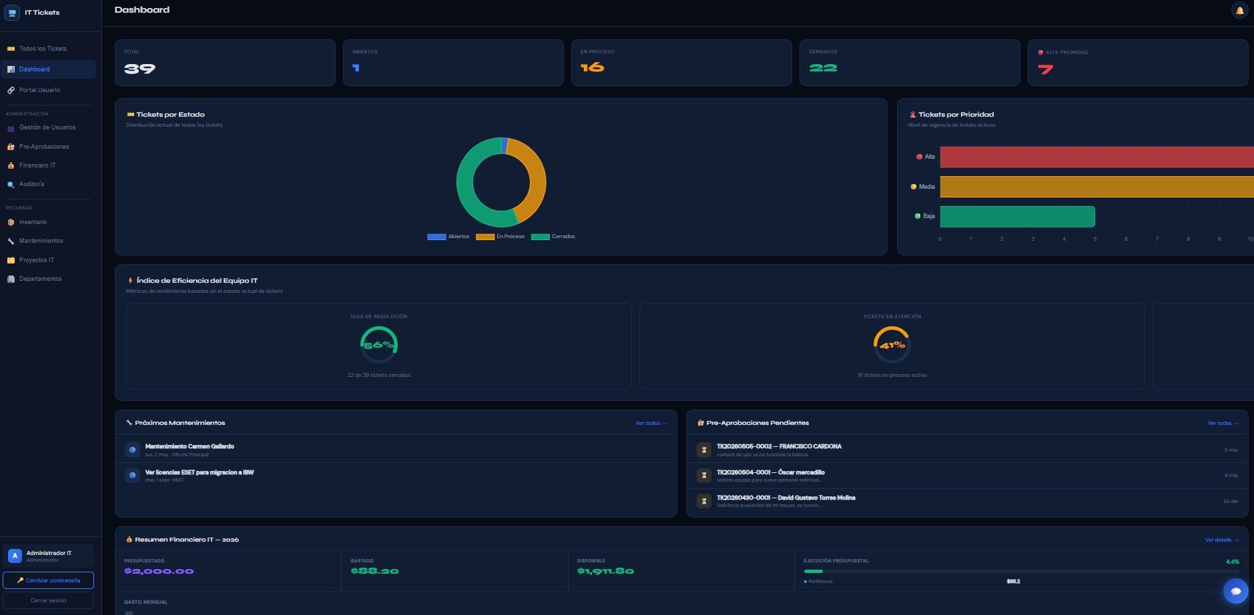Open TK20260505-0002 FRANCISCO CARDONA request
Screen dimensions: 1254x615
coord(967,450)
